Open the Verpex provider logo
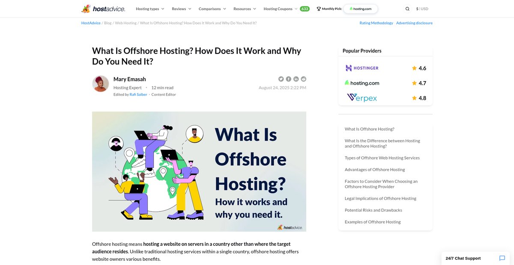This screenshot has height=265, width=514. click(x=362, y=98)
